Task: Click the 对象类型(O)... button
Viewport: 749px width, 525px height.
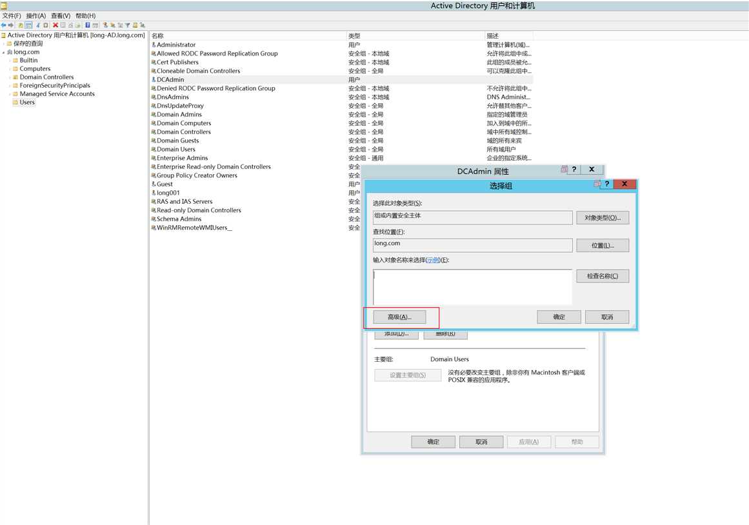Action: (603, 218)
